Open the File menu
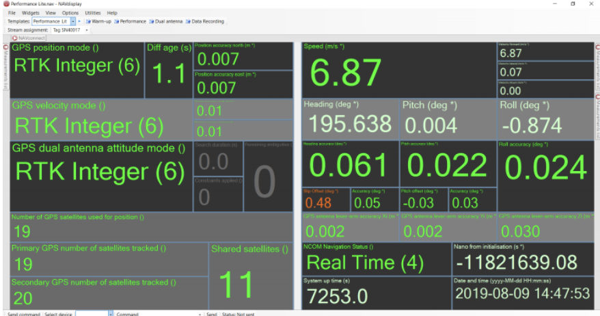The width and height of the screenshot is (600, 316). point(12,12)
